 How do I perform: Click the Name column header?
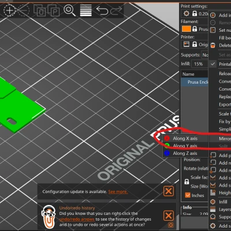point(195,74)
